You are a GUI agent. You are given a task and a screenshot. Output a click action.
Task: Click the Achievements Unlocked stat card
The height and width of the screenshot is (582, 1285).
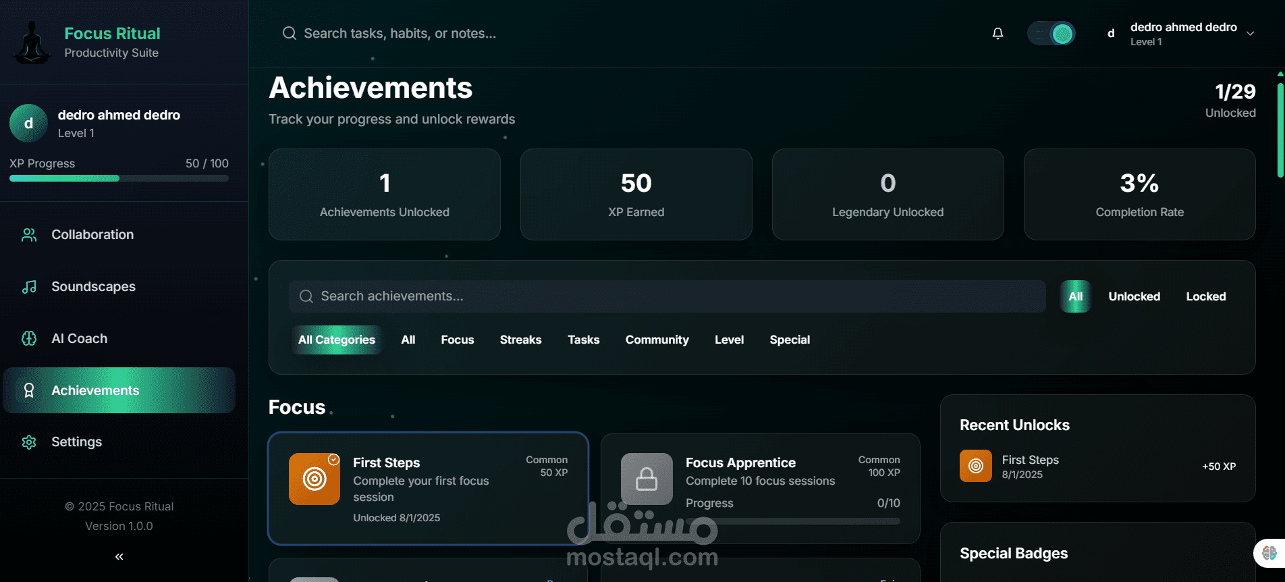(385, 194)
